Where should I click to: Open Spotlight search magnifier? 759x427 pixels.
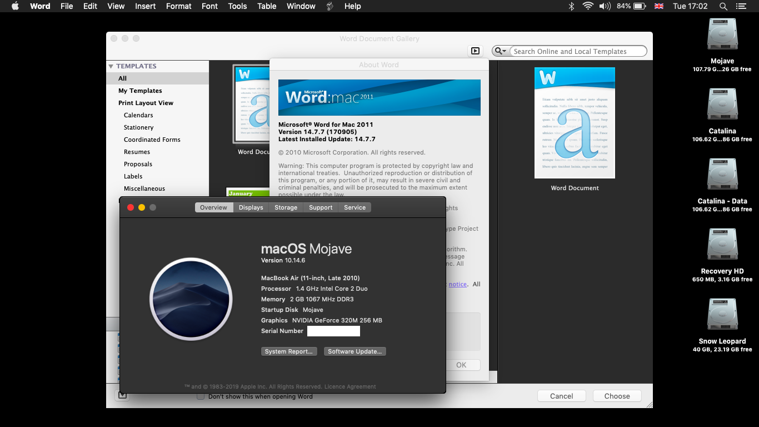pos(723,6)
